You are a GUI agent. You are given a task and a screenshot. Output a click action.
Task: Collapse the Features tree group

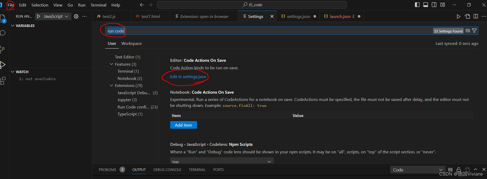pos(111,64)
